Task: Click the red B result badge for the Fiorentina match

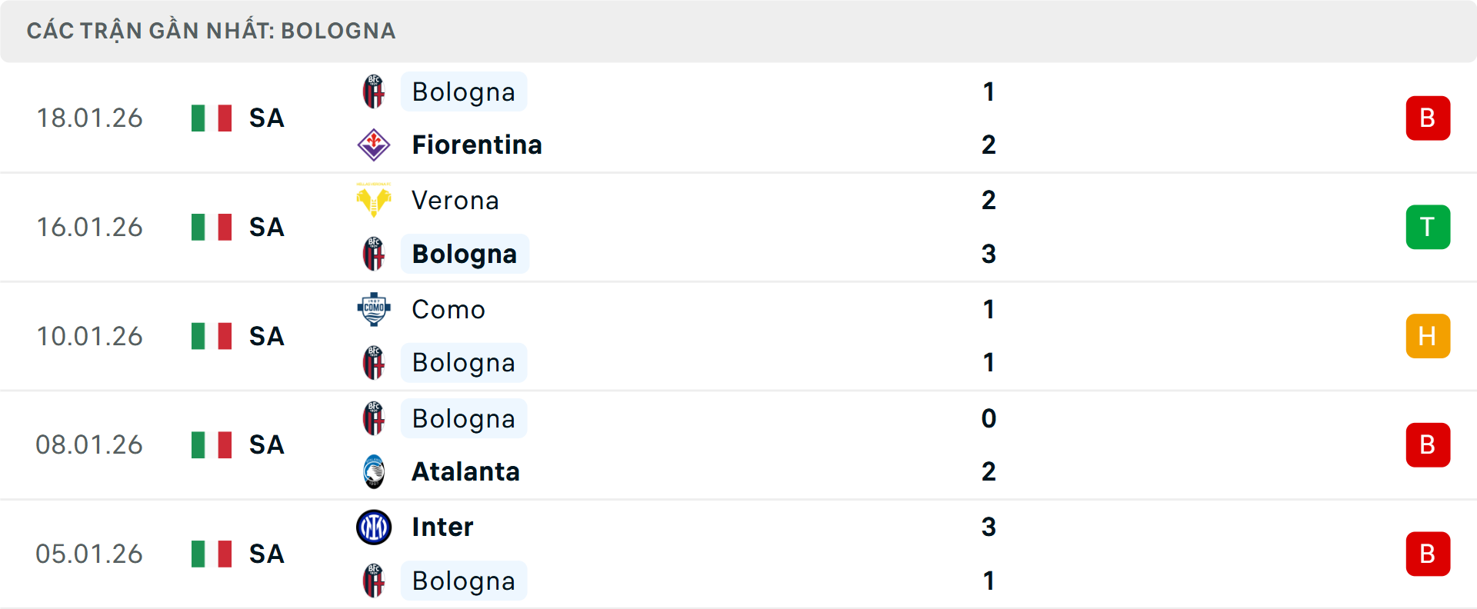Action: tap(1428, 118)
